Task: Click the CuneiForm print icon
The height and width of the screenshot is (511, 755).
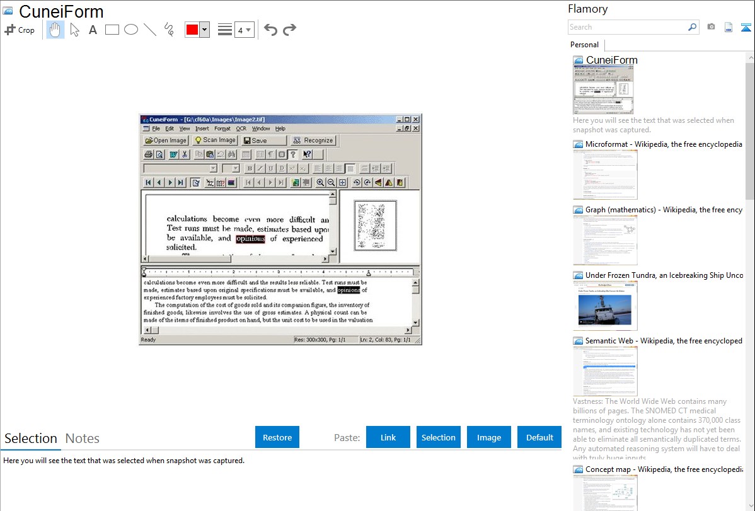Action: (149, 154)
